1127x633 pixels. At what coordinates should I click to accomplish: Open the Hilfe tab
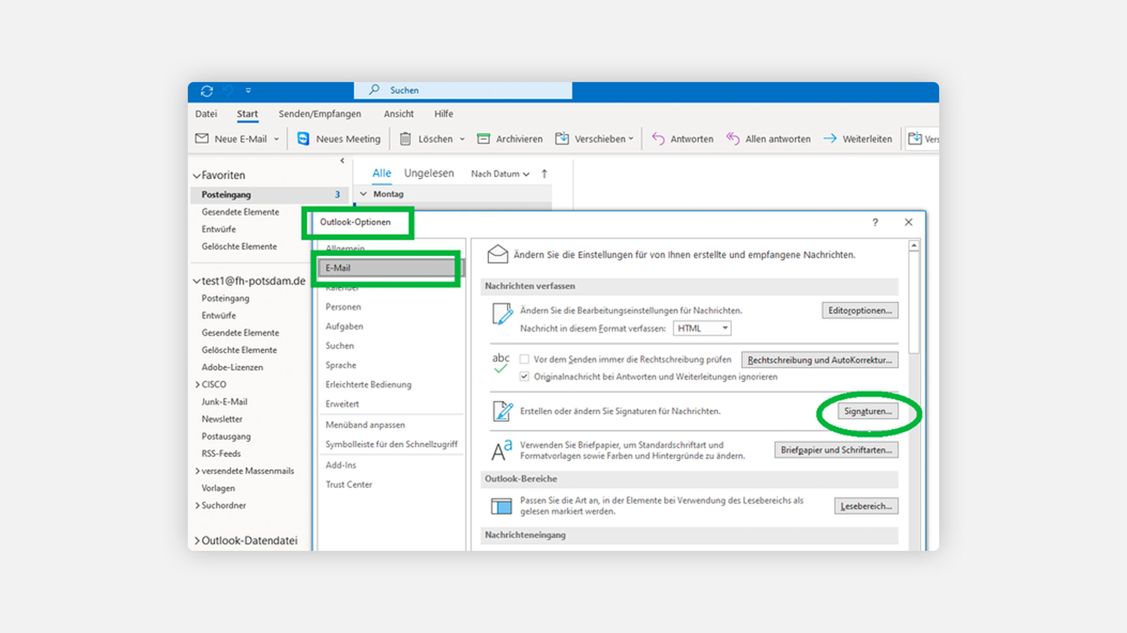click(x=443, y=113)
